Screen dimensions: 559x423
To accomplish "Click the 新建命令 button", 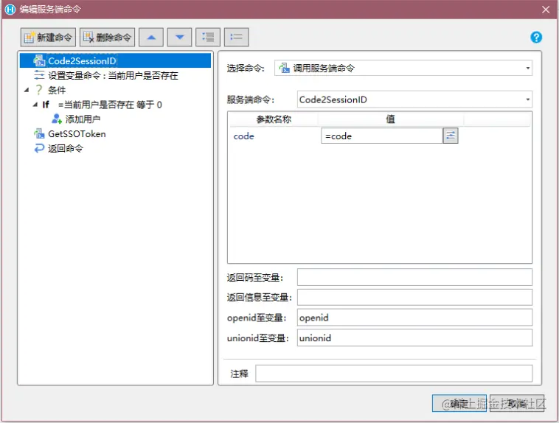I will [x=48, y=37].
